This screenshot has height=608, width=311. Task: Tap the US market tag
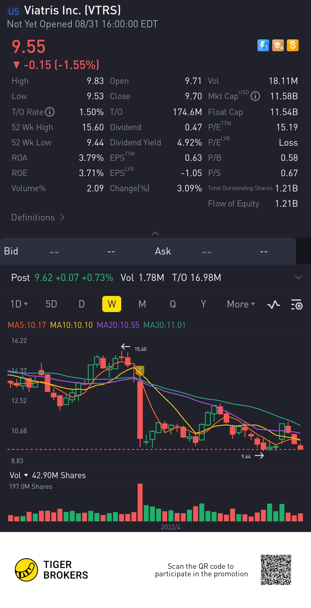[x=14, y=12]
